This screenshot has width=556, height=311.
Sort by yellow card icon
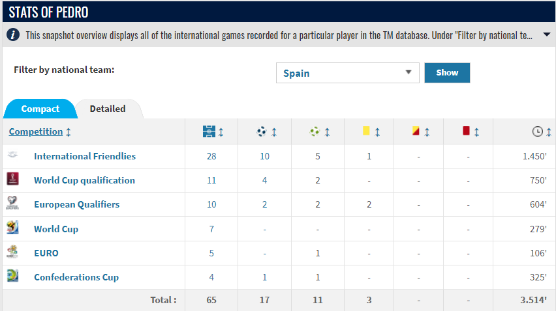[x=366, y=132]
